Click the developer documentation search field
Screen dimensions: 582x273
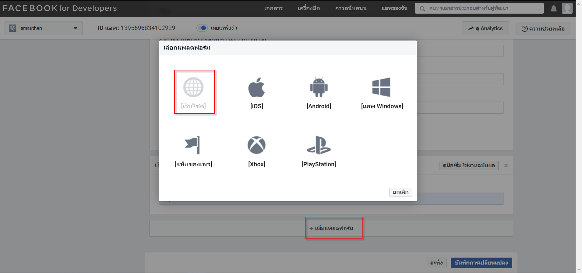pos(479,8)
